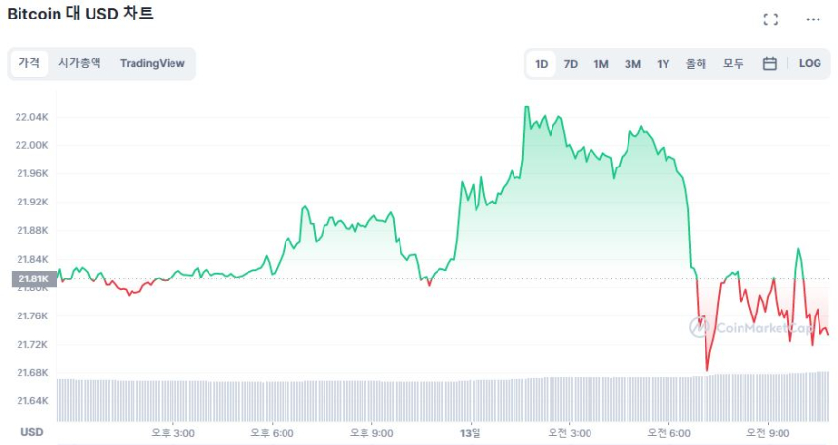Select the 7D time range
Screen dimensions: 838x445
point(571,64)
